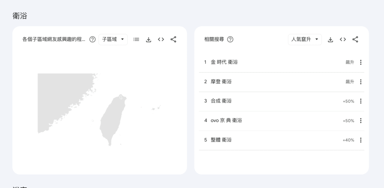This screenshot has width=384, height=188.
Task: Open embed code for 相關搜尋 card
Action: 343,39
